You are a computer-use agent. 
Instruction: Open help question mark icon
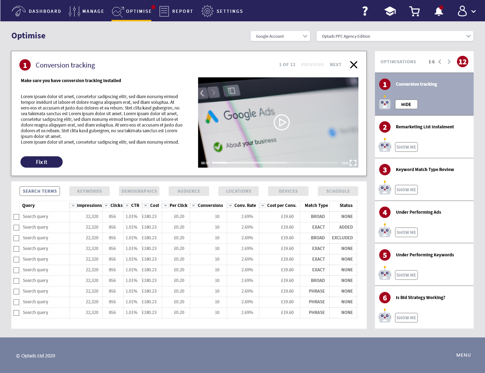click(365, 11)
